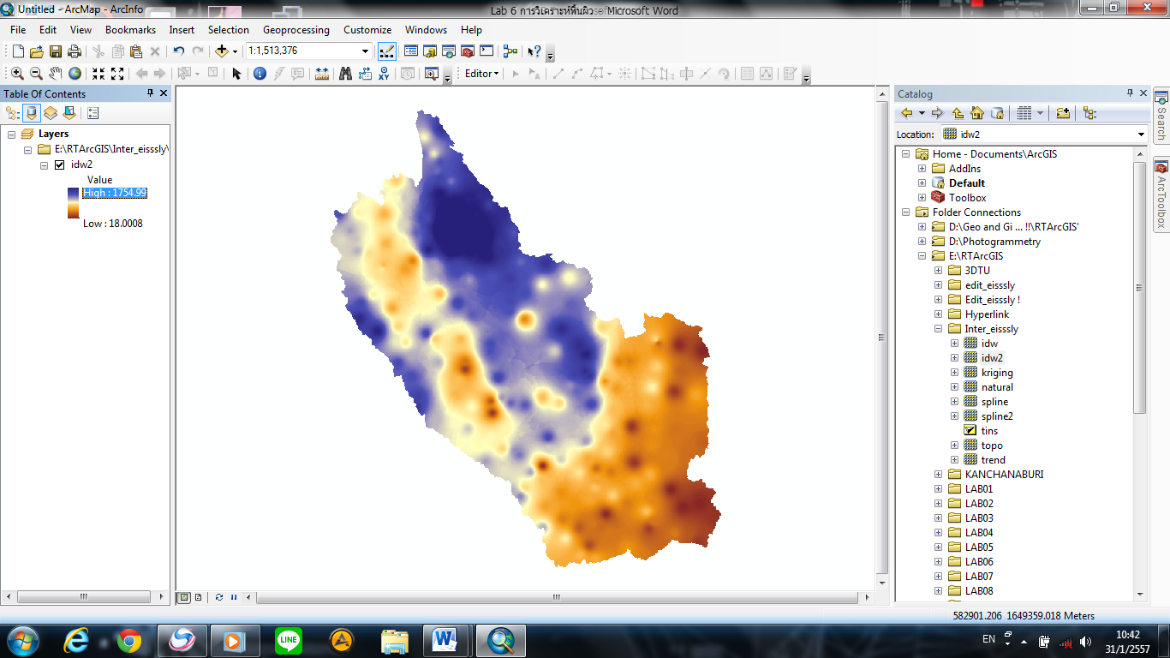Create a new map document
1170x658 pixels.
tap(18, 51)
